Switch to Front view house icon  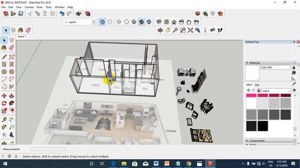click(x=174, y=22)
